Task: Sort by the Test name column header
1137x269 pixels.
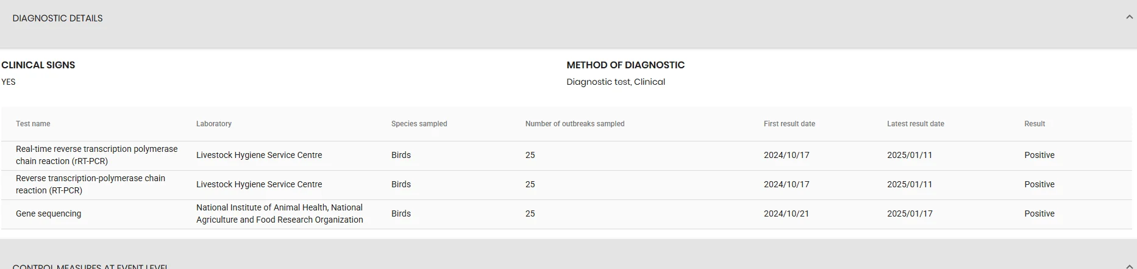Action: tap(33, 124)
